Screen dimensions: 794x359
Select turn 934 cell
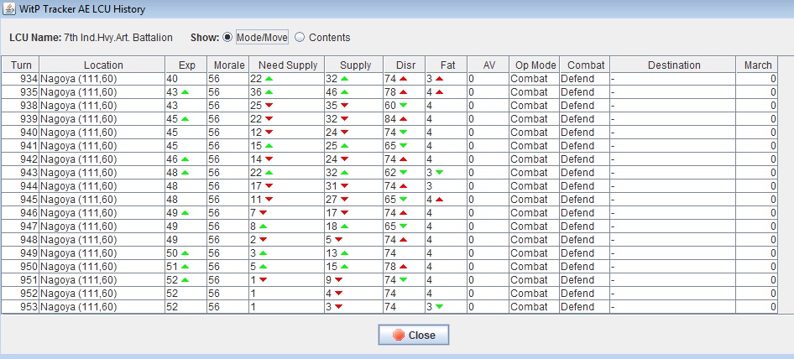21,79
